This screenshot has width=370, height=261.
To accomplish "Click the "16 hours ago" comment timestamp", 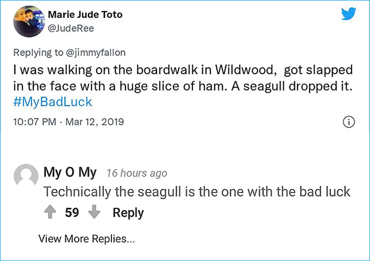I will click(x=136, y=173).
